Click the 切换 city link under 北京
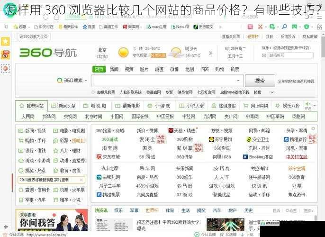The image size is (325, 237). pos(102,56)
